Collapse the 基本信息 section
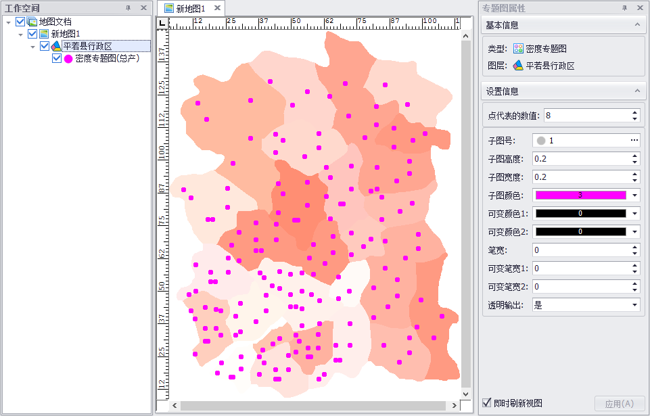 636,25
